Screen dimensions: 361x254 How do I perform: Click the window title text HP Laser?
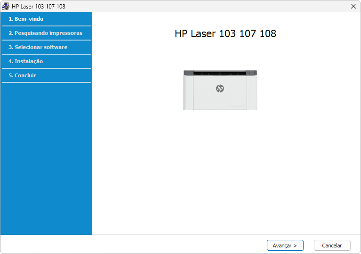39,7
